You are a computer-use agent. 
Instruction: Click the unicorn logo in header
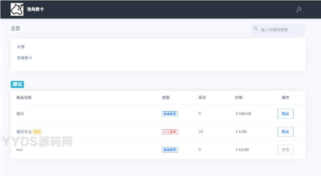pos(17,9)
